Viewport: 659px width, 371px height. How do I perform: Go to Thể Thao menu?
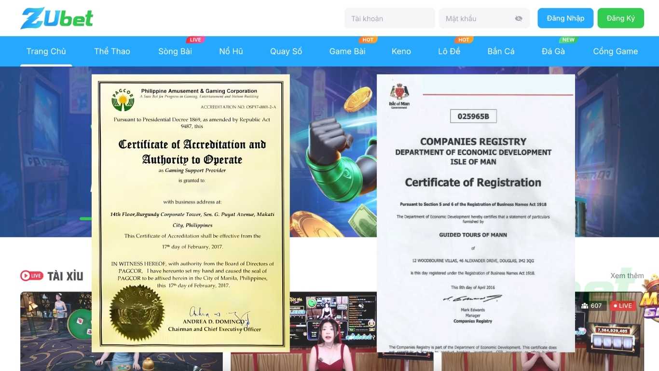[x=112, y=51]
